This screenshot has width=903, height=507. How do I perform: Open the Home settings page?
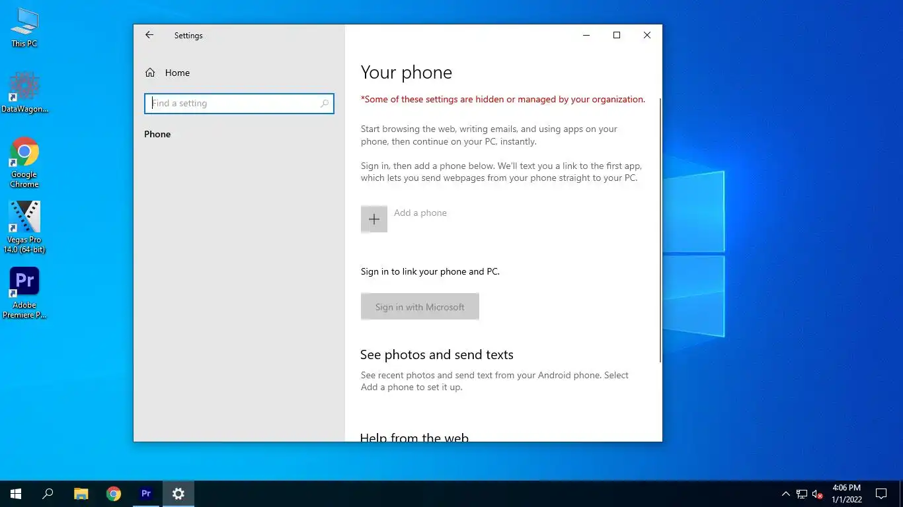click(x=167, y=73)
